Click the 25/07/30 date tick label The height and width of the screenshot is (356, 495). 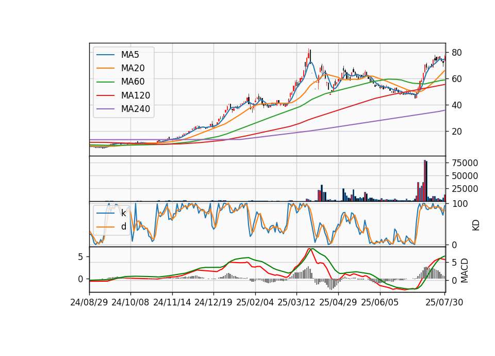click(x=444, y=303)
